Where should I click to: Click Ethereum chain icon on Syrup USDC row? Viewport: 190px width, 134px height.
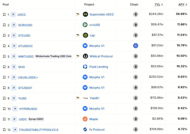pos(136,119)
